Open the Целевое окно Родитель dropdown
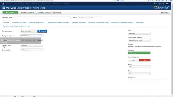The image size is (173, 97). [x=32, y=45]
